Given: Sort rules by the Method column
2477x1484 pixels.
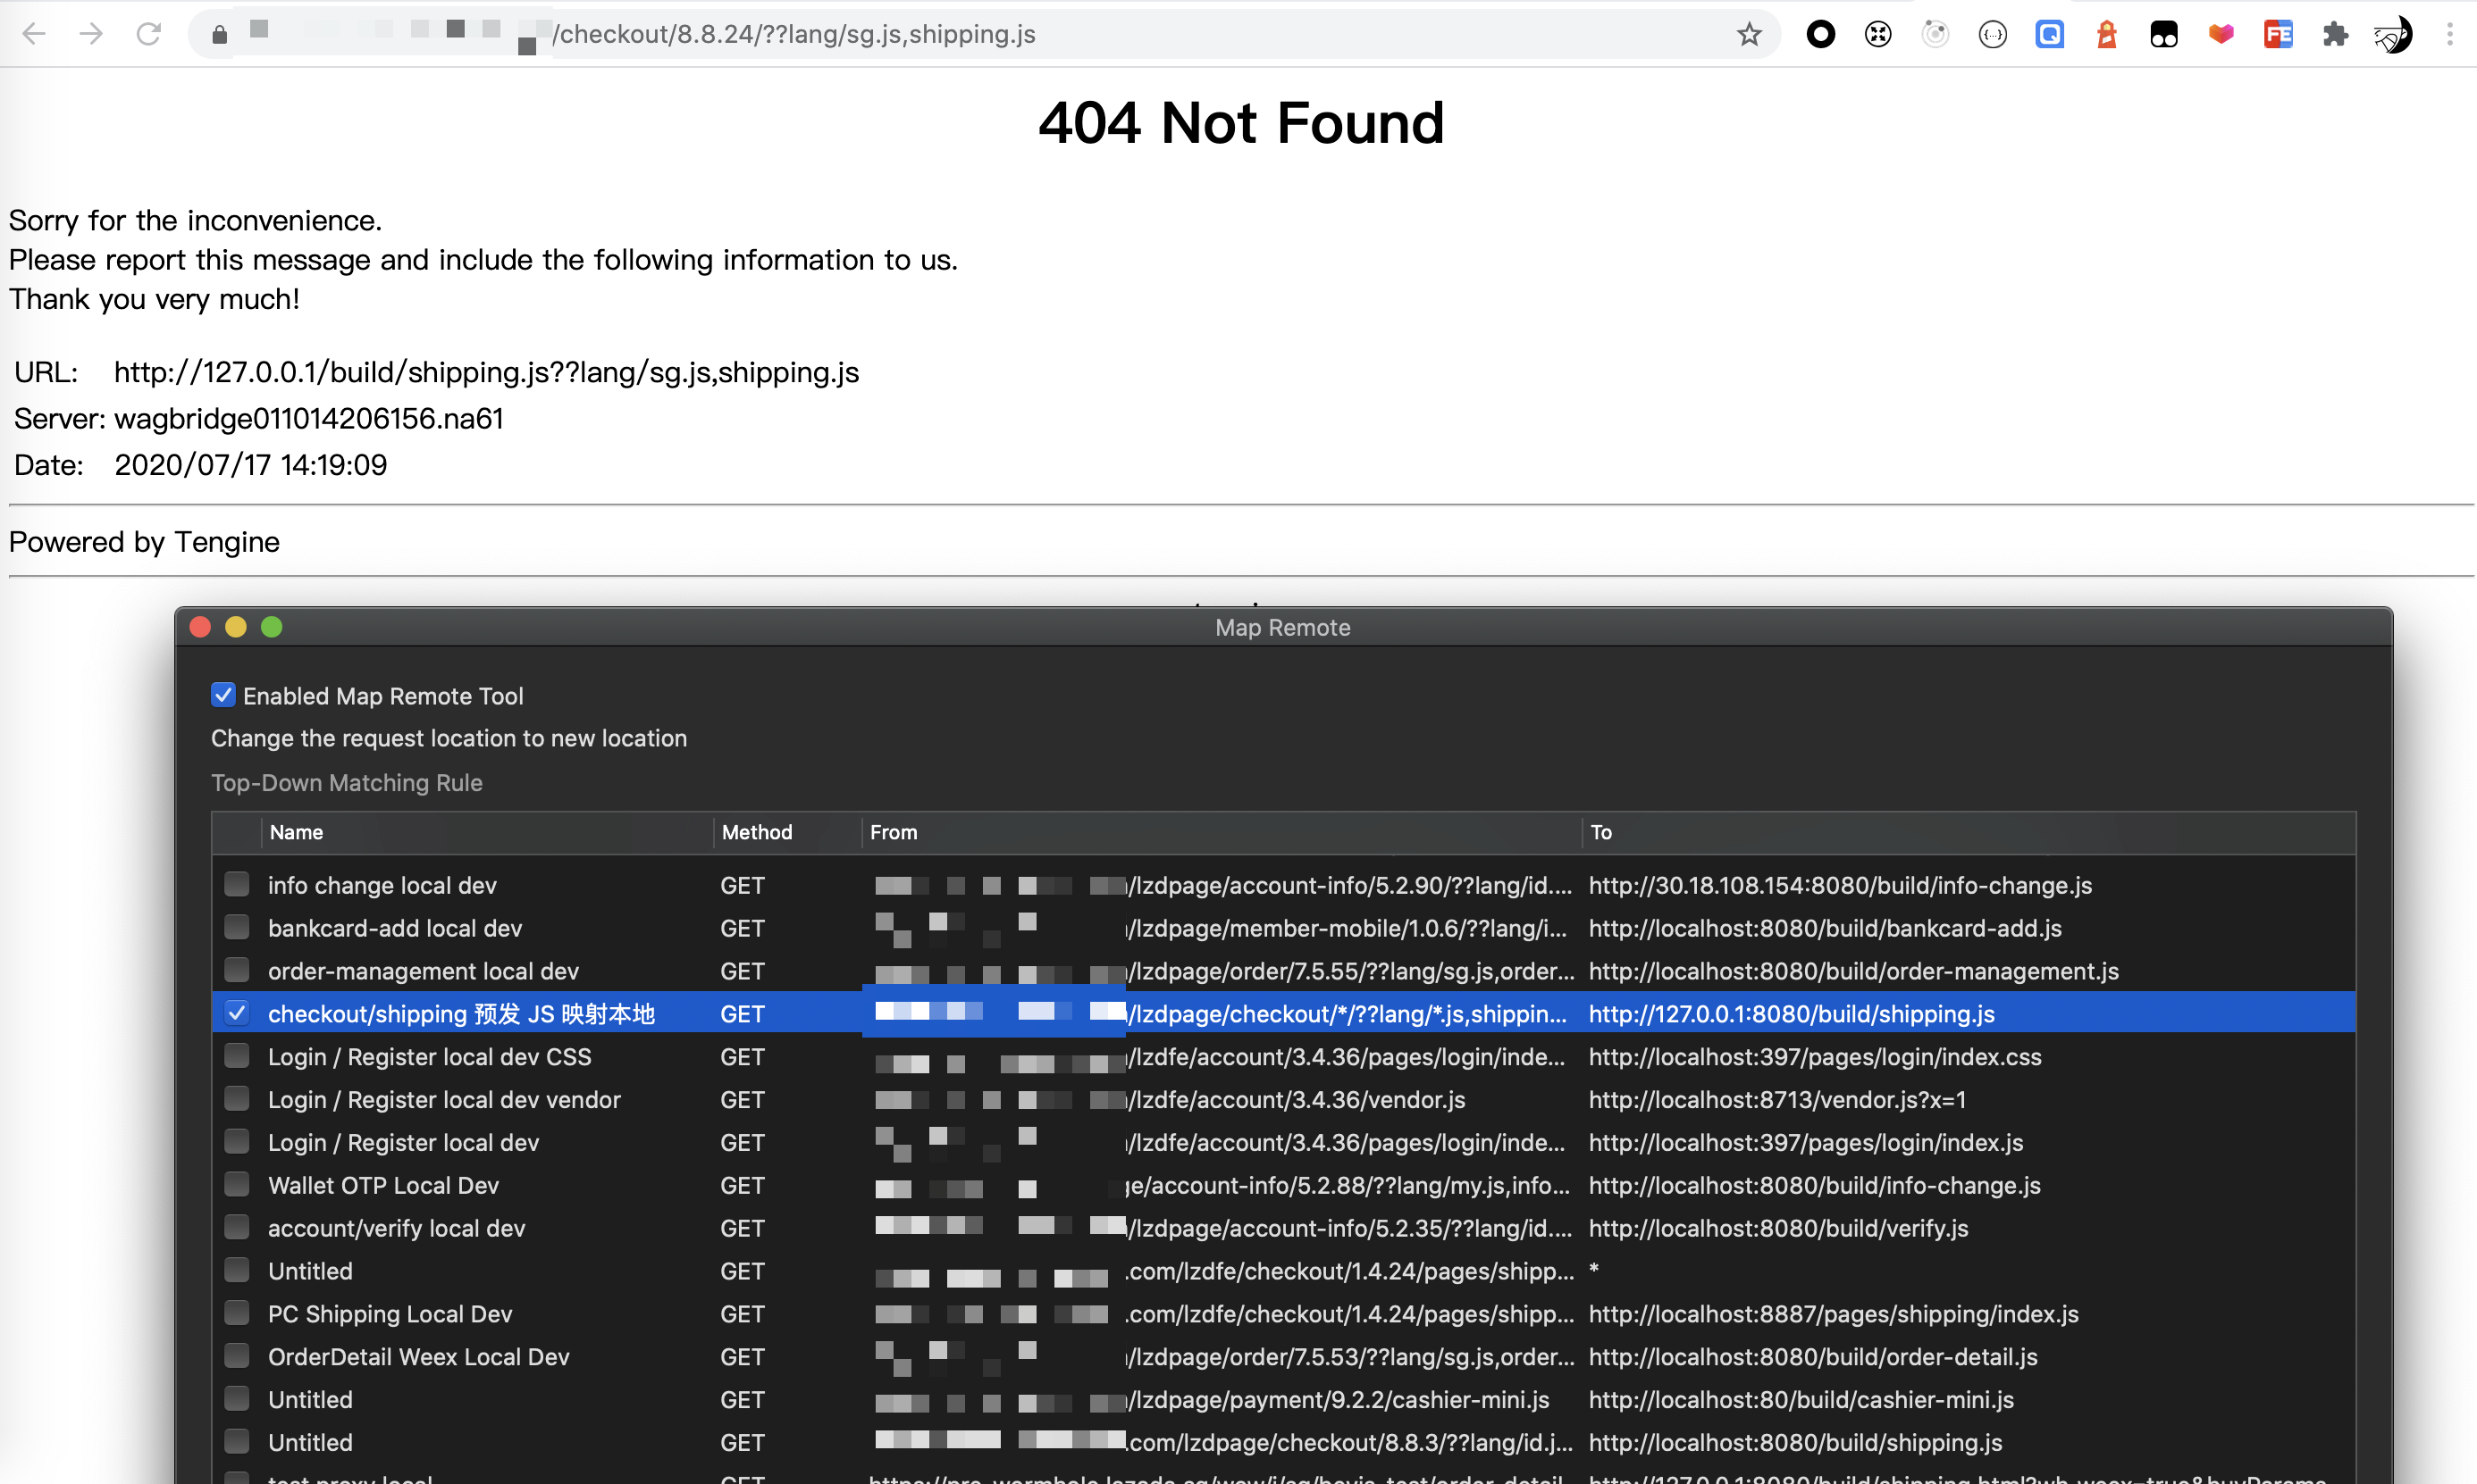Looking at the screenshot, I should coord(758,831).
